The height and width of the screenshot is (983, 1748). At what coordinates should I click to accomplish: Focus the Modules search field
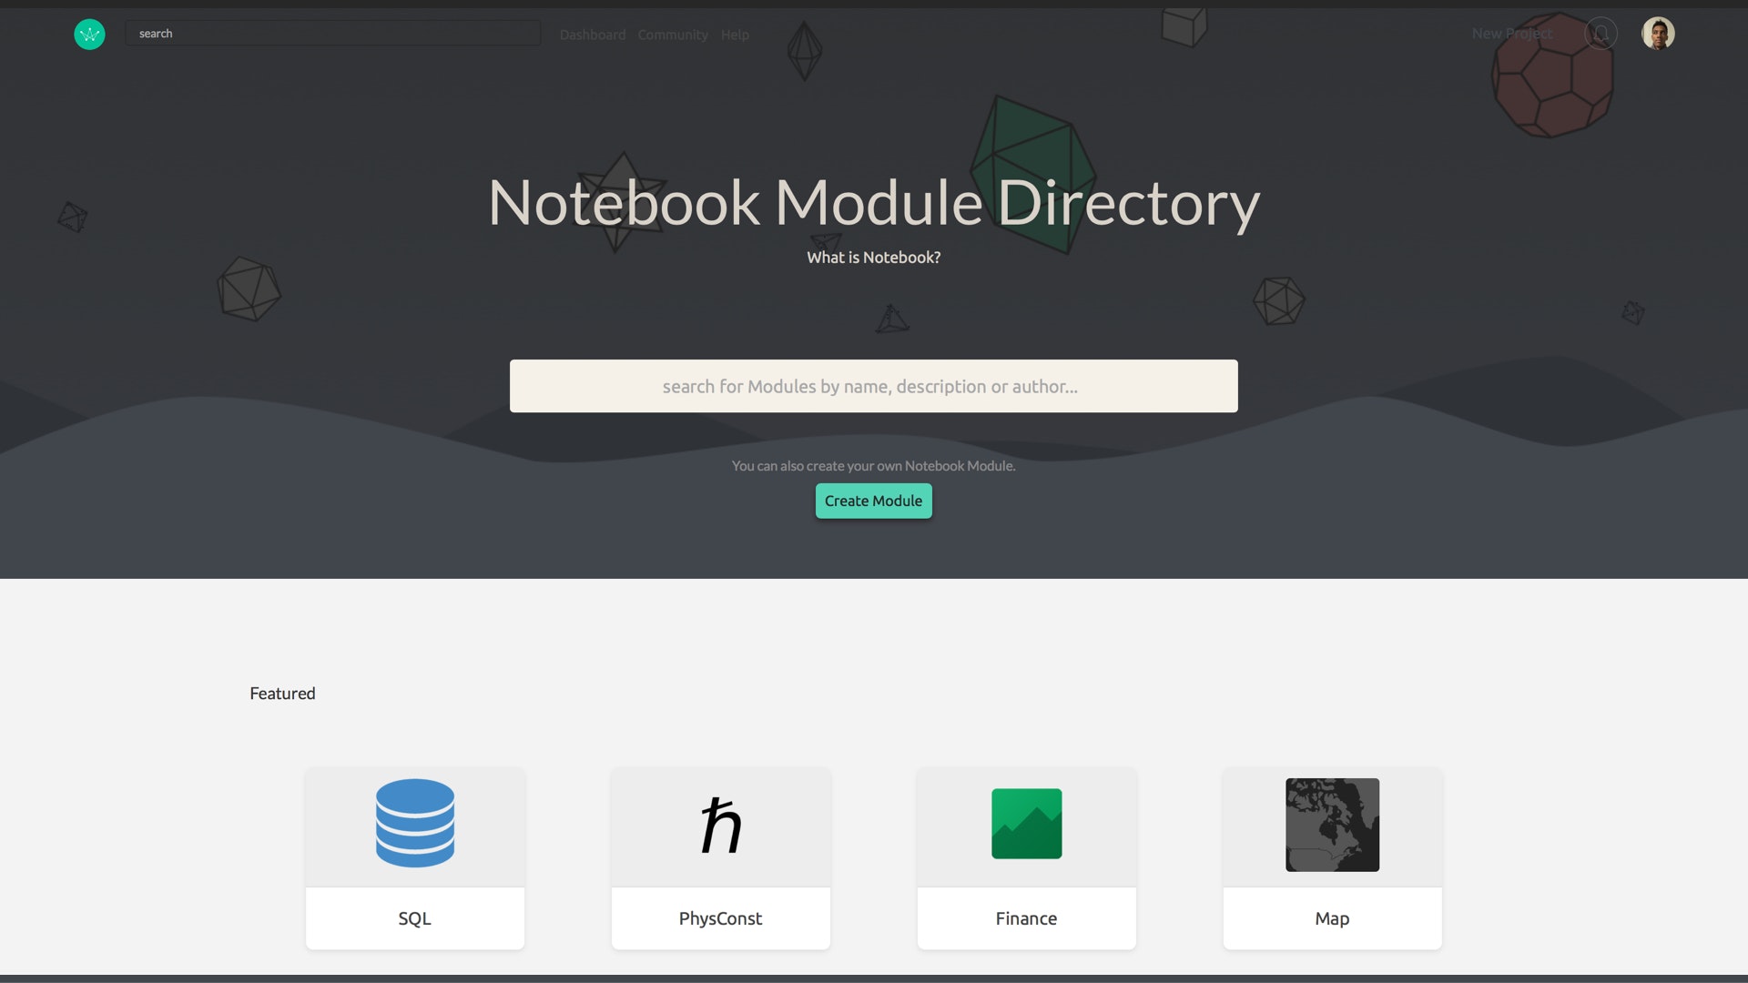point(873,386)
